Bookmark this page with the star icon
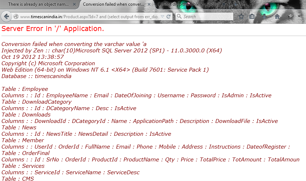The height and width of the screenshot is (181, 306). (241, 16)
